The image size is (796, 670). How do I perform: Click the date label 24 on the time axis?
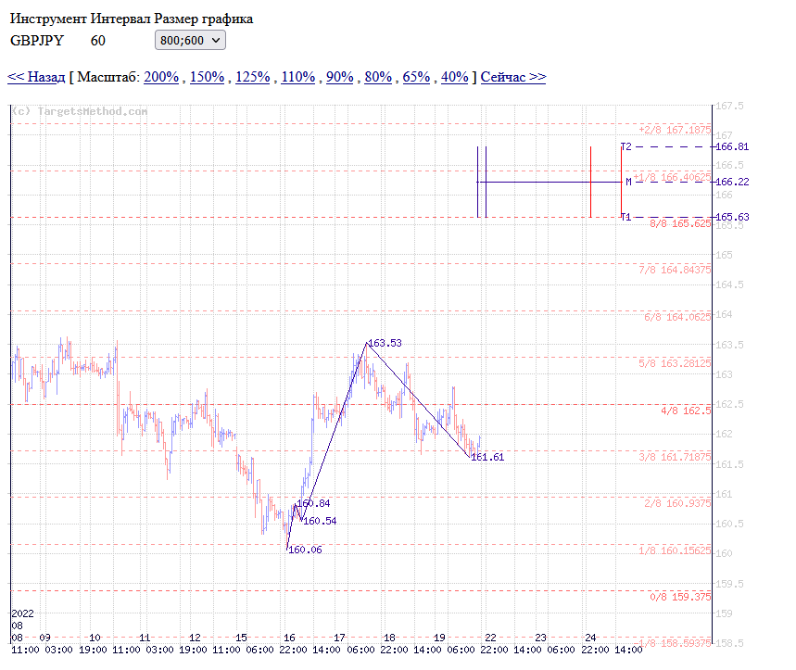[x=590, y=638]
